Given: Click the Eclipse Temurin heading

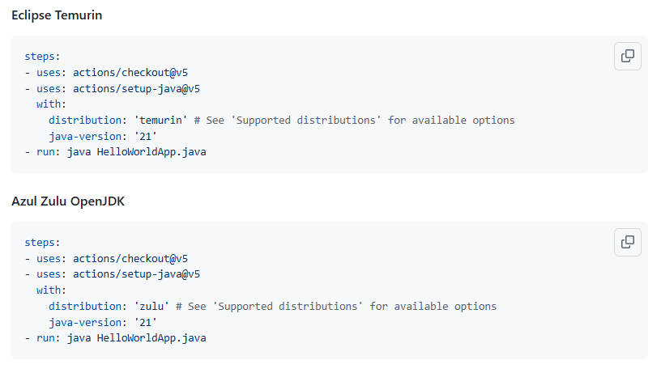Looking at the screenshot, I should tap(57, 15).
